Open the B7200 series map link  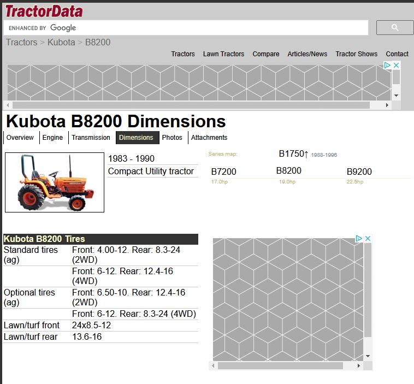click(223, 172)
